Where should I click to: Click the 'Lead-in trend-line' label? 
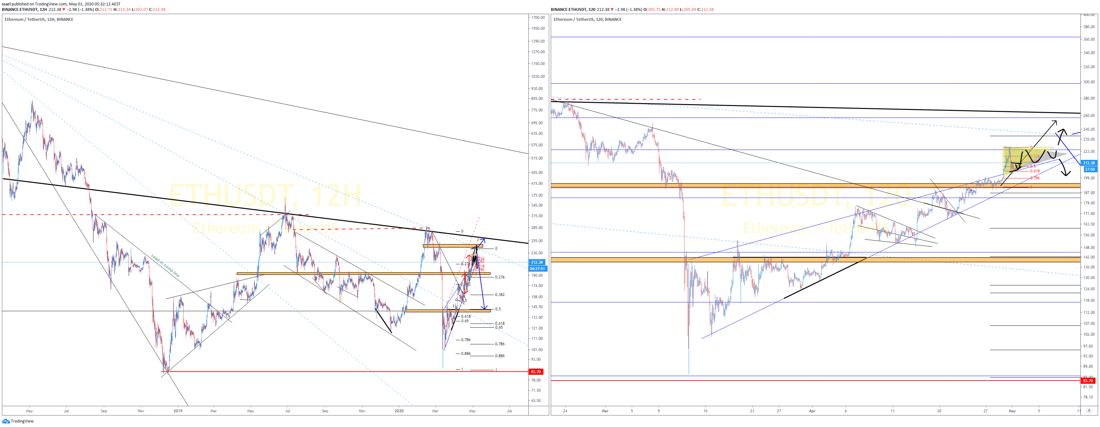point(165,266)
